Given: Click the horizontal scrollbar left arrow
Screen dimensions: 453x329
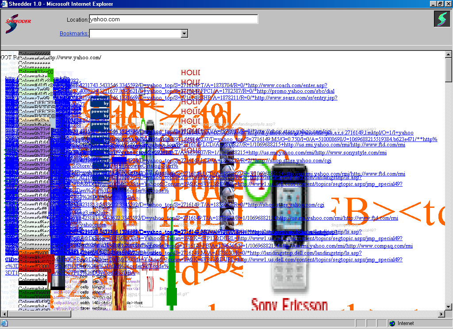Looking at the screenshot, I should (4, 314).
